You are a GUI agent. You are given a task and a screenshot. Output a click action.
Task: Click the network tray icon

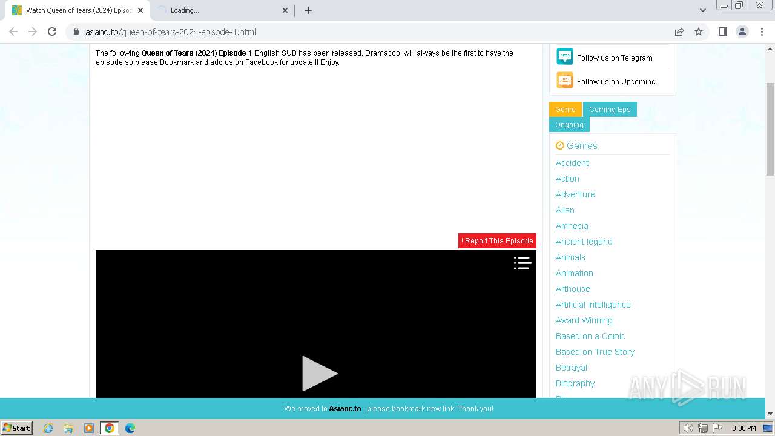703,428
